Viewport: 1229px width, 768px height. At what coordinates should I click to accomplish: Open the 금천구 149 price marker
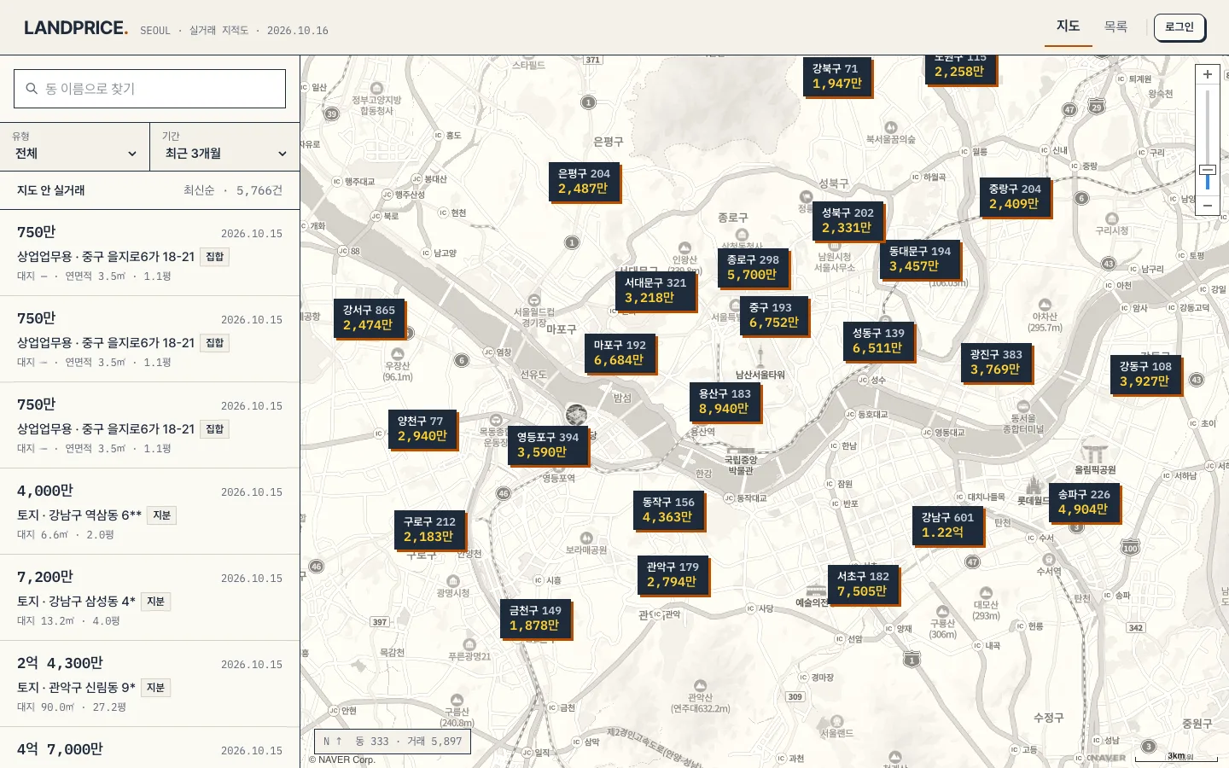pos(535,618)
